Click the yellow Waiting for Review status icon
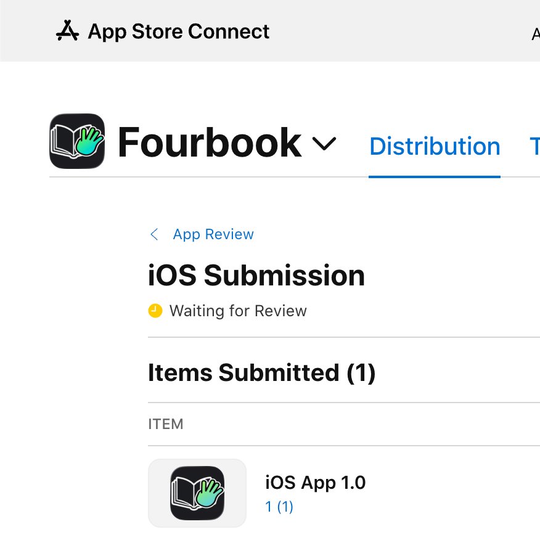The image size is (540, 540). (x=155, y=311)
